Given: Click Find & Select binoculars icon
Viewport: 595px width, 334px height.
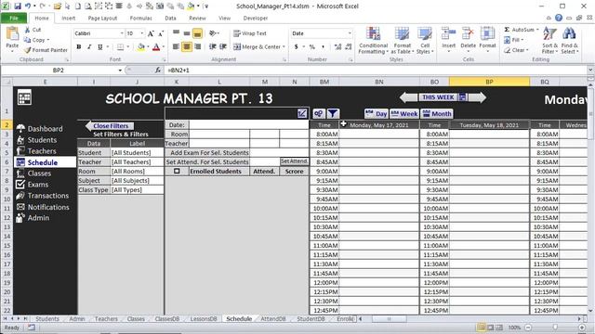Looking at the screenshot, I should [569, 33].
